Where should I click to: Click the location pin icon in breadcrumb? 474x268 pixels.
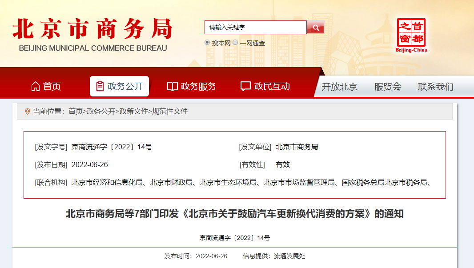(28, 112)
